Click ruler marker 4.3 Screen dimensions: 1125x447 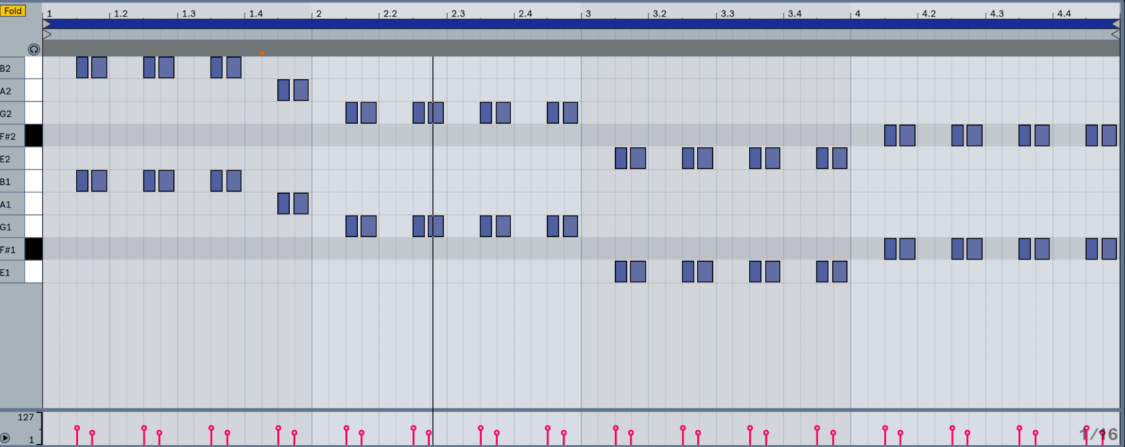click(x=997, y=13)
